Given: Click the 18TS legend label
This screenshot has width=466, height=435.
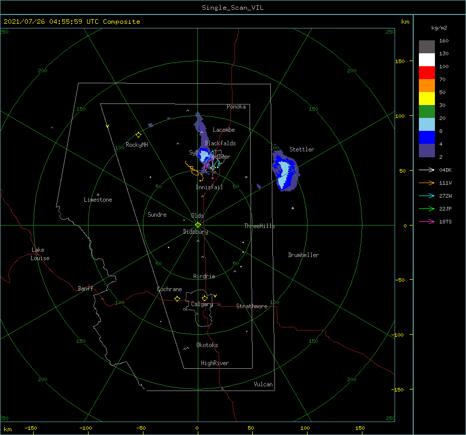Looking at the screenshot, I should pos(445,221).
